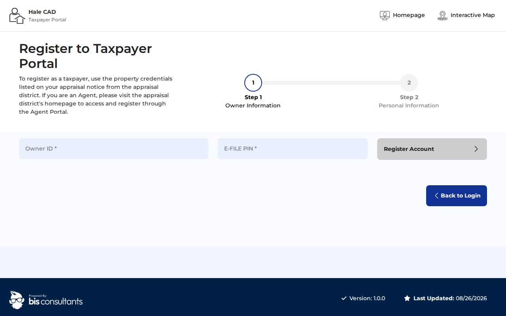
Task: Click the Register Account button
Action: [x=432, y=149]
